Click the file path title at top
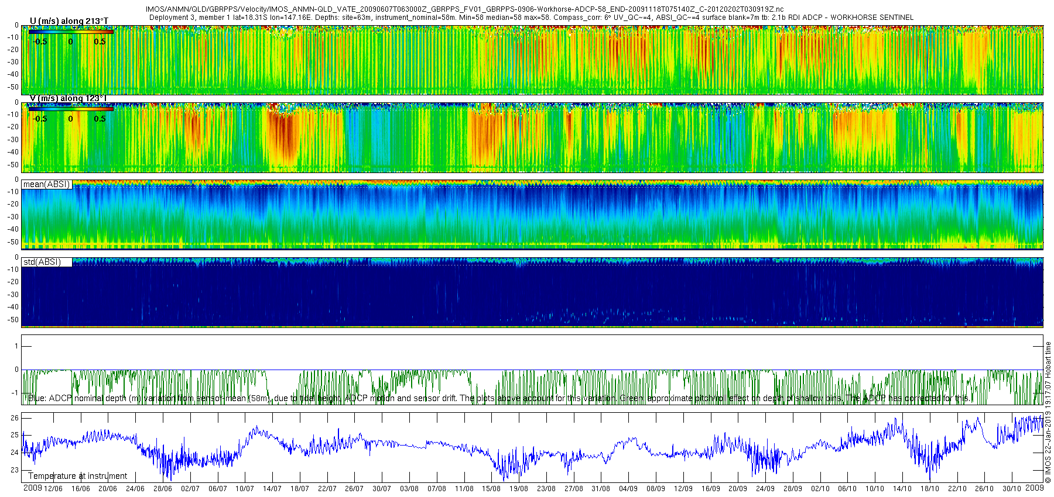1054x497 pixels. click(x=464, y=9)
